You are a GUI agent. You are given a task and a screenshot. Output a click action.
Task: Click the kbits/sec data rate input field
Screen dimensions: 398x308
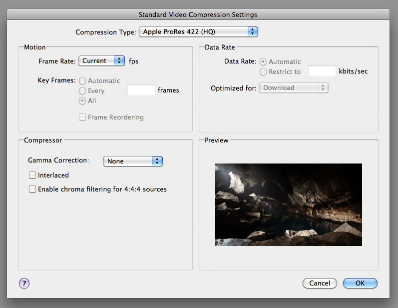click(x=322, y=71)
